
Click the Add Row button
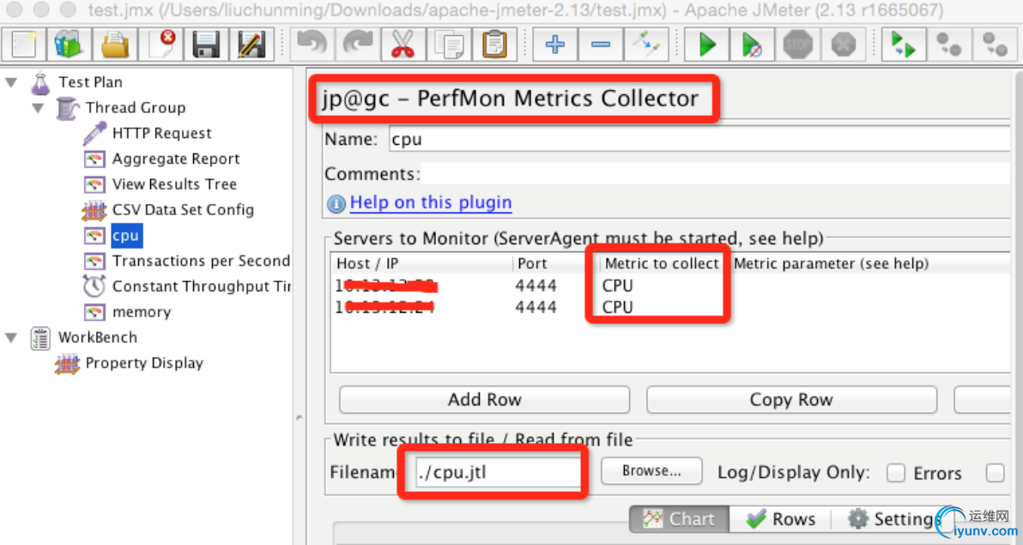484,399
